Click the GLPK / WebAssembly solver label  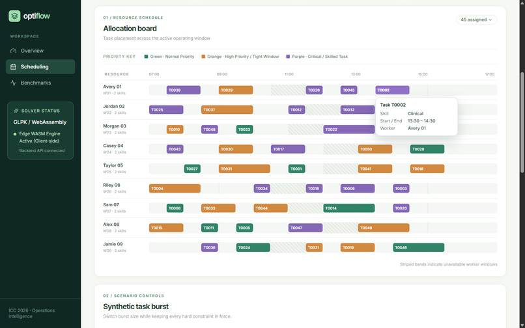coord(40,122)
